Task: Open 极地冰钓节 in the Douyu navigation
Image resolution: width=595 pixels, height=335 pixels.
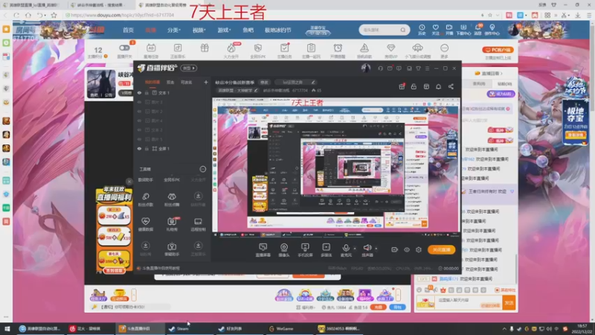Action: 277,30
